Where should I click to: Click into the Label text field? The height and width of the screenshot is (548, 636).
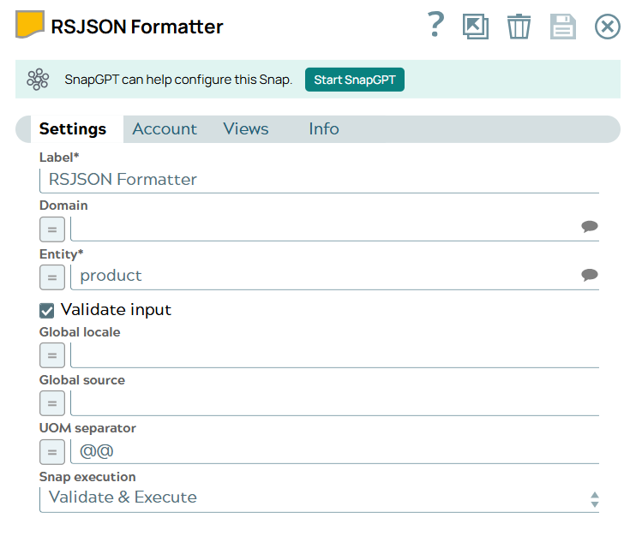319,180
